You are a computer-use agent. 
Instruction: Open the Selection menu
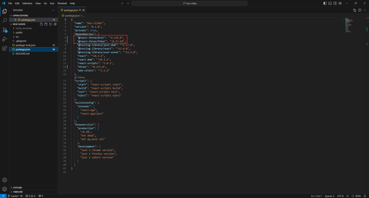coord(27,3)
